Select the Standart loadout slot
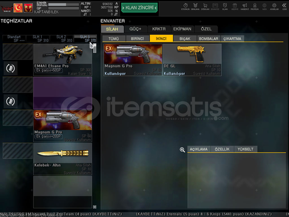 click(x=14, y=39)
